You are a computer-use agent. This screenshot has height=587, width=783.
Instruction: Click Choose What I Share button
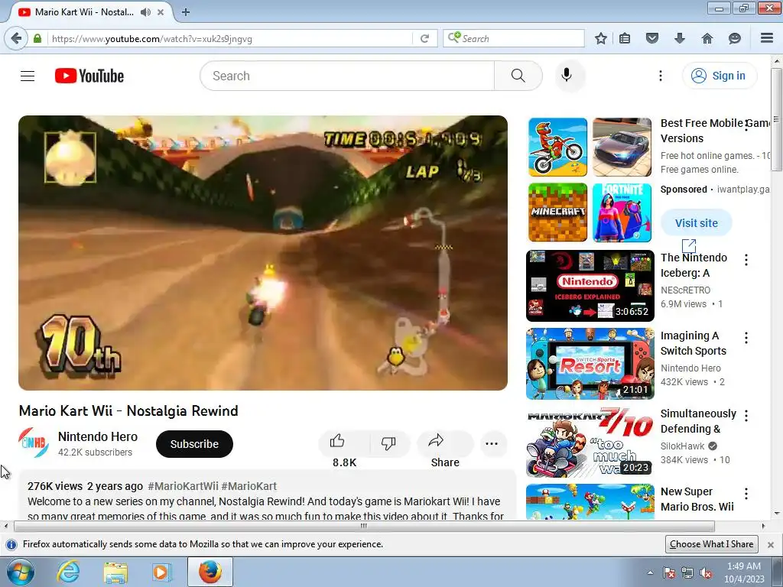(x=712, y=544)
